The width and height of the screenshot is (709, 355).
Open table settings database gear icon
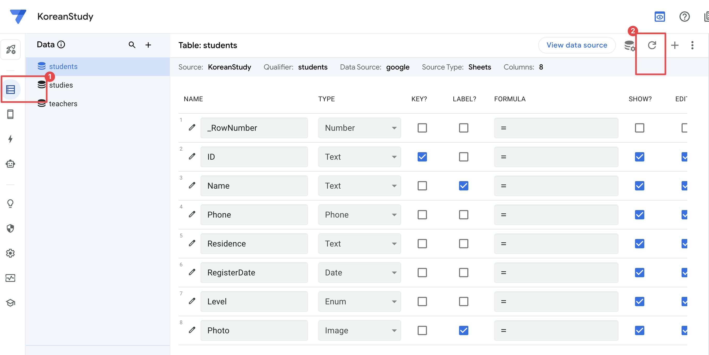[629, 45]
